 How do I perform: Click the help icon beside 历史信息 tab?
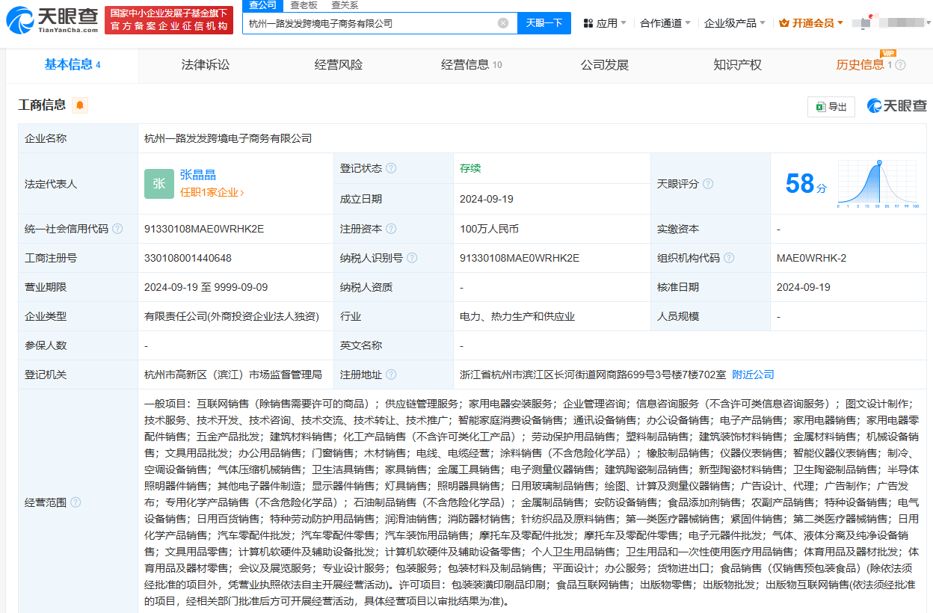coord(901,65)
